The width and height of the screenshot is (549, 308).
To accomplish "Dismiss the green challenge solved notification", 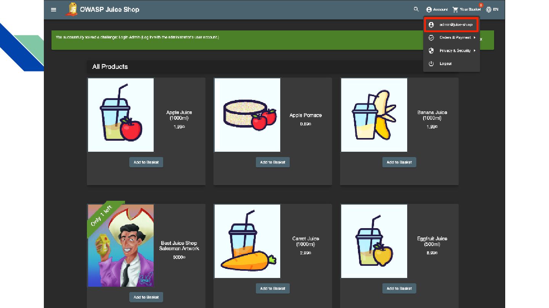I will pos(481,39).
